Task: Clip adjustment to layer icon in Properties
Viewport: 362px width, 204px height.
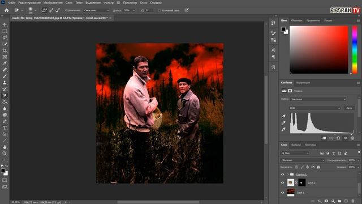Action: 324,138
